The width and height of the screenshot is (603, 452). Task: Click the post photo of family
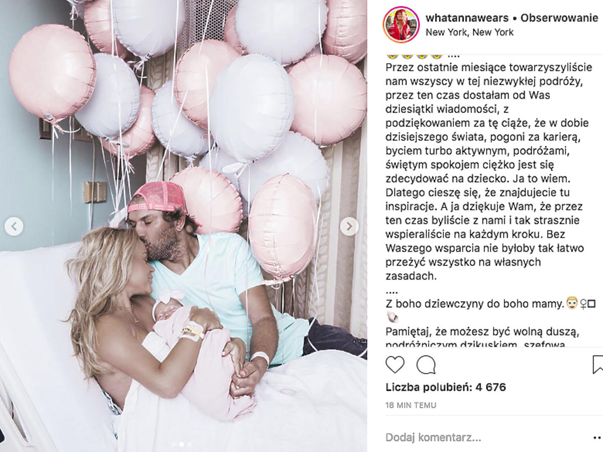183,226
